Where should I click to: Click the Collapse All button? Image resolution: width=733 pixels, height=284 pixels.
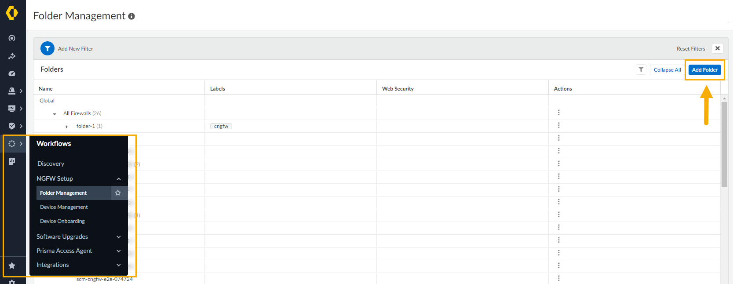tap(667, 69)
